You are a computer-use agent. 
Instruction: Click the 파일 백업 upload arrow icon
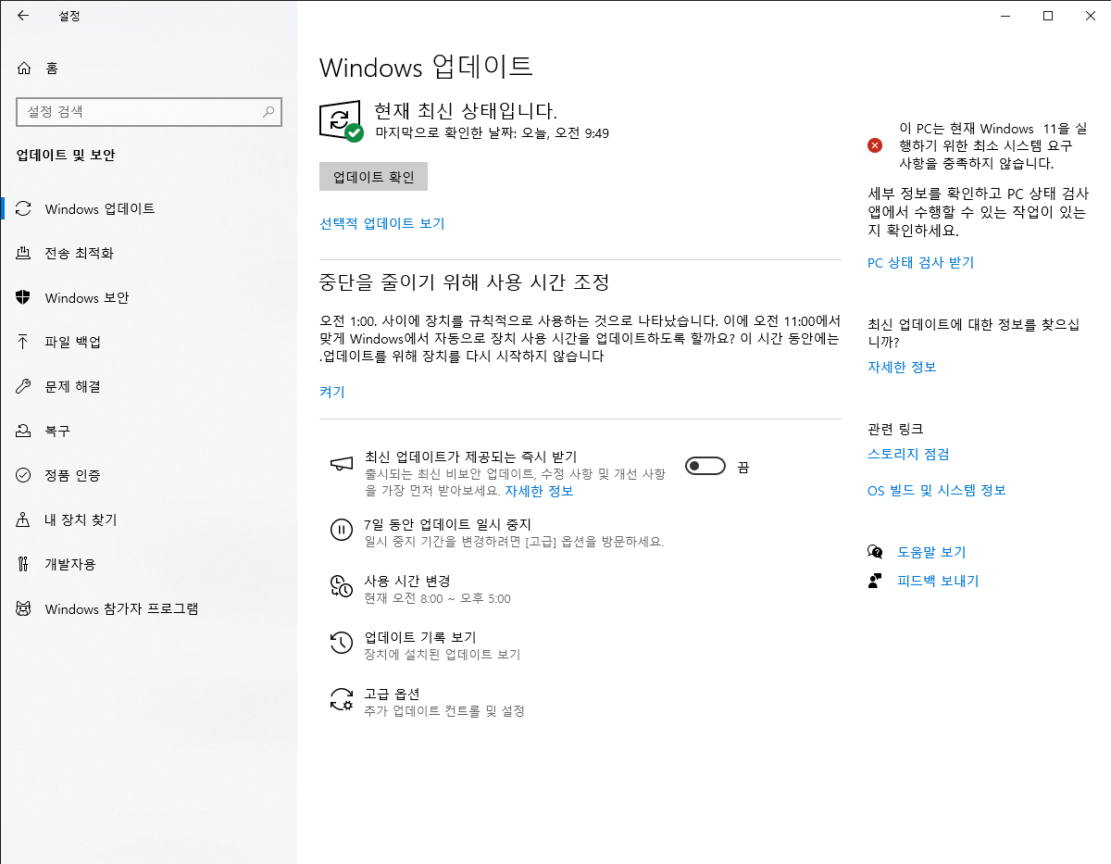24,342
